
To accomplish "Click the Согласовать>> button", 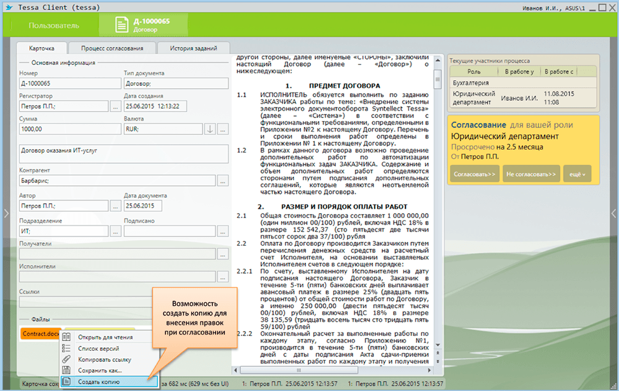I will [x=475, y=174].
